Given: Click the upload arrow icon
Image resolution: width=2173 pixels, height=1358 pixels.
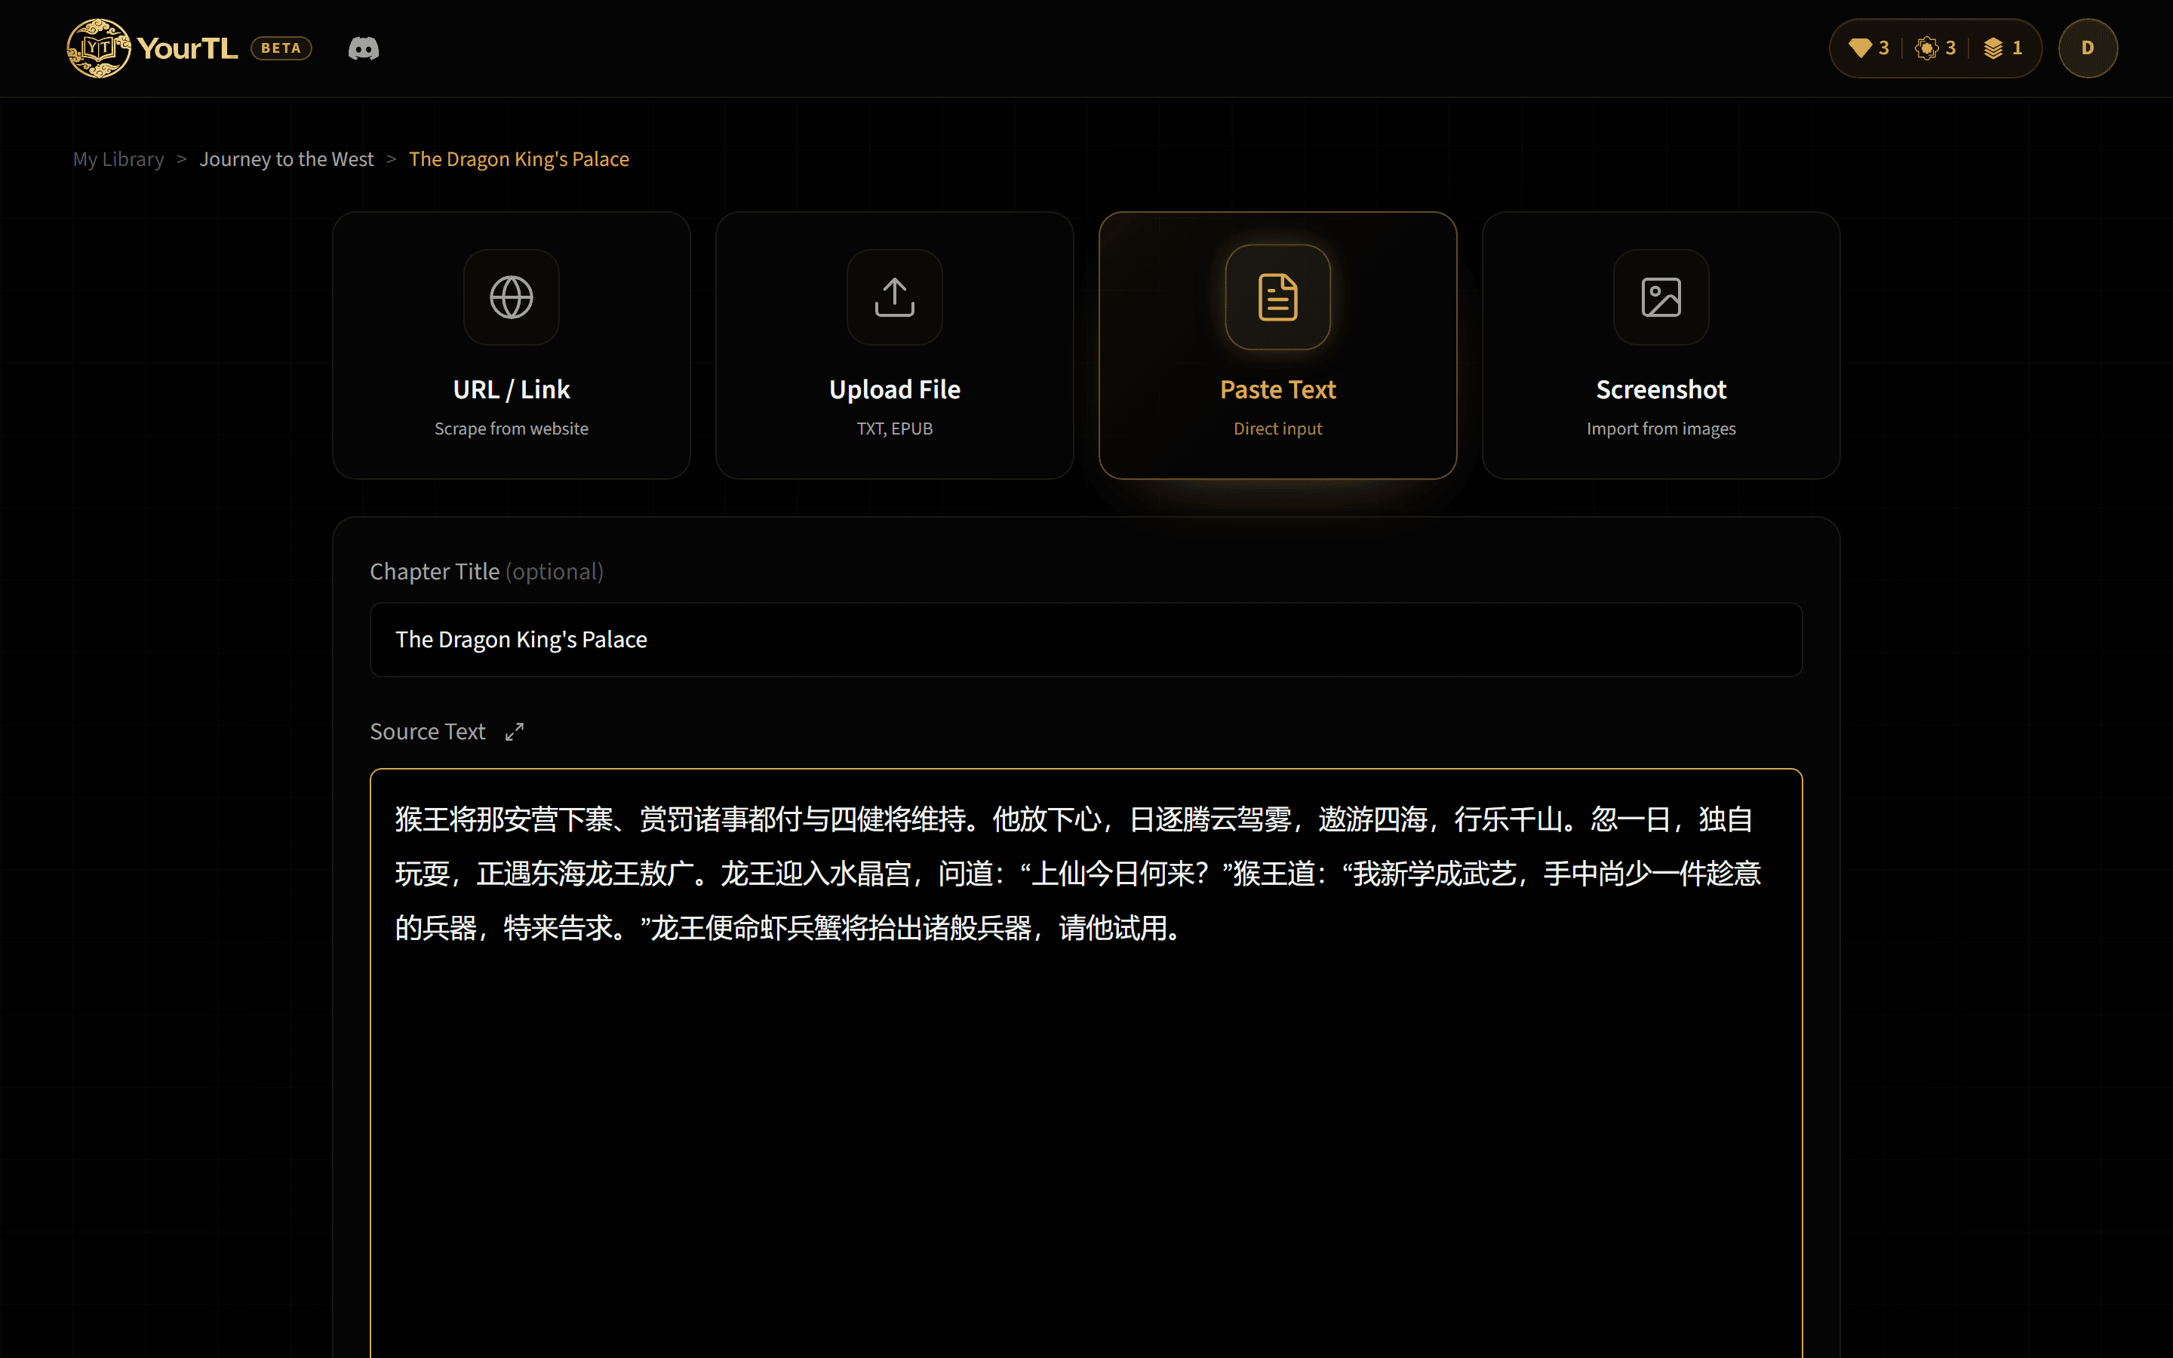Looking at the screenshot, I should click(x=894, y=297).
